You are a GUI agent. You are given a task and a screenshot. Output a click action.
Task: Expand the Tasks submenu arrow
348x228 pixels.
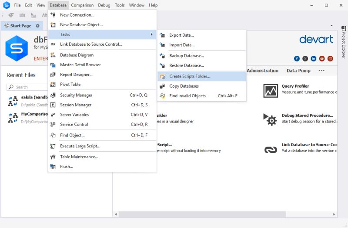coord(151,34)
